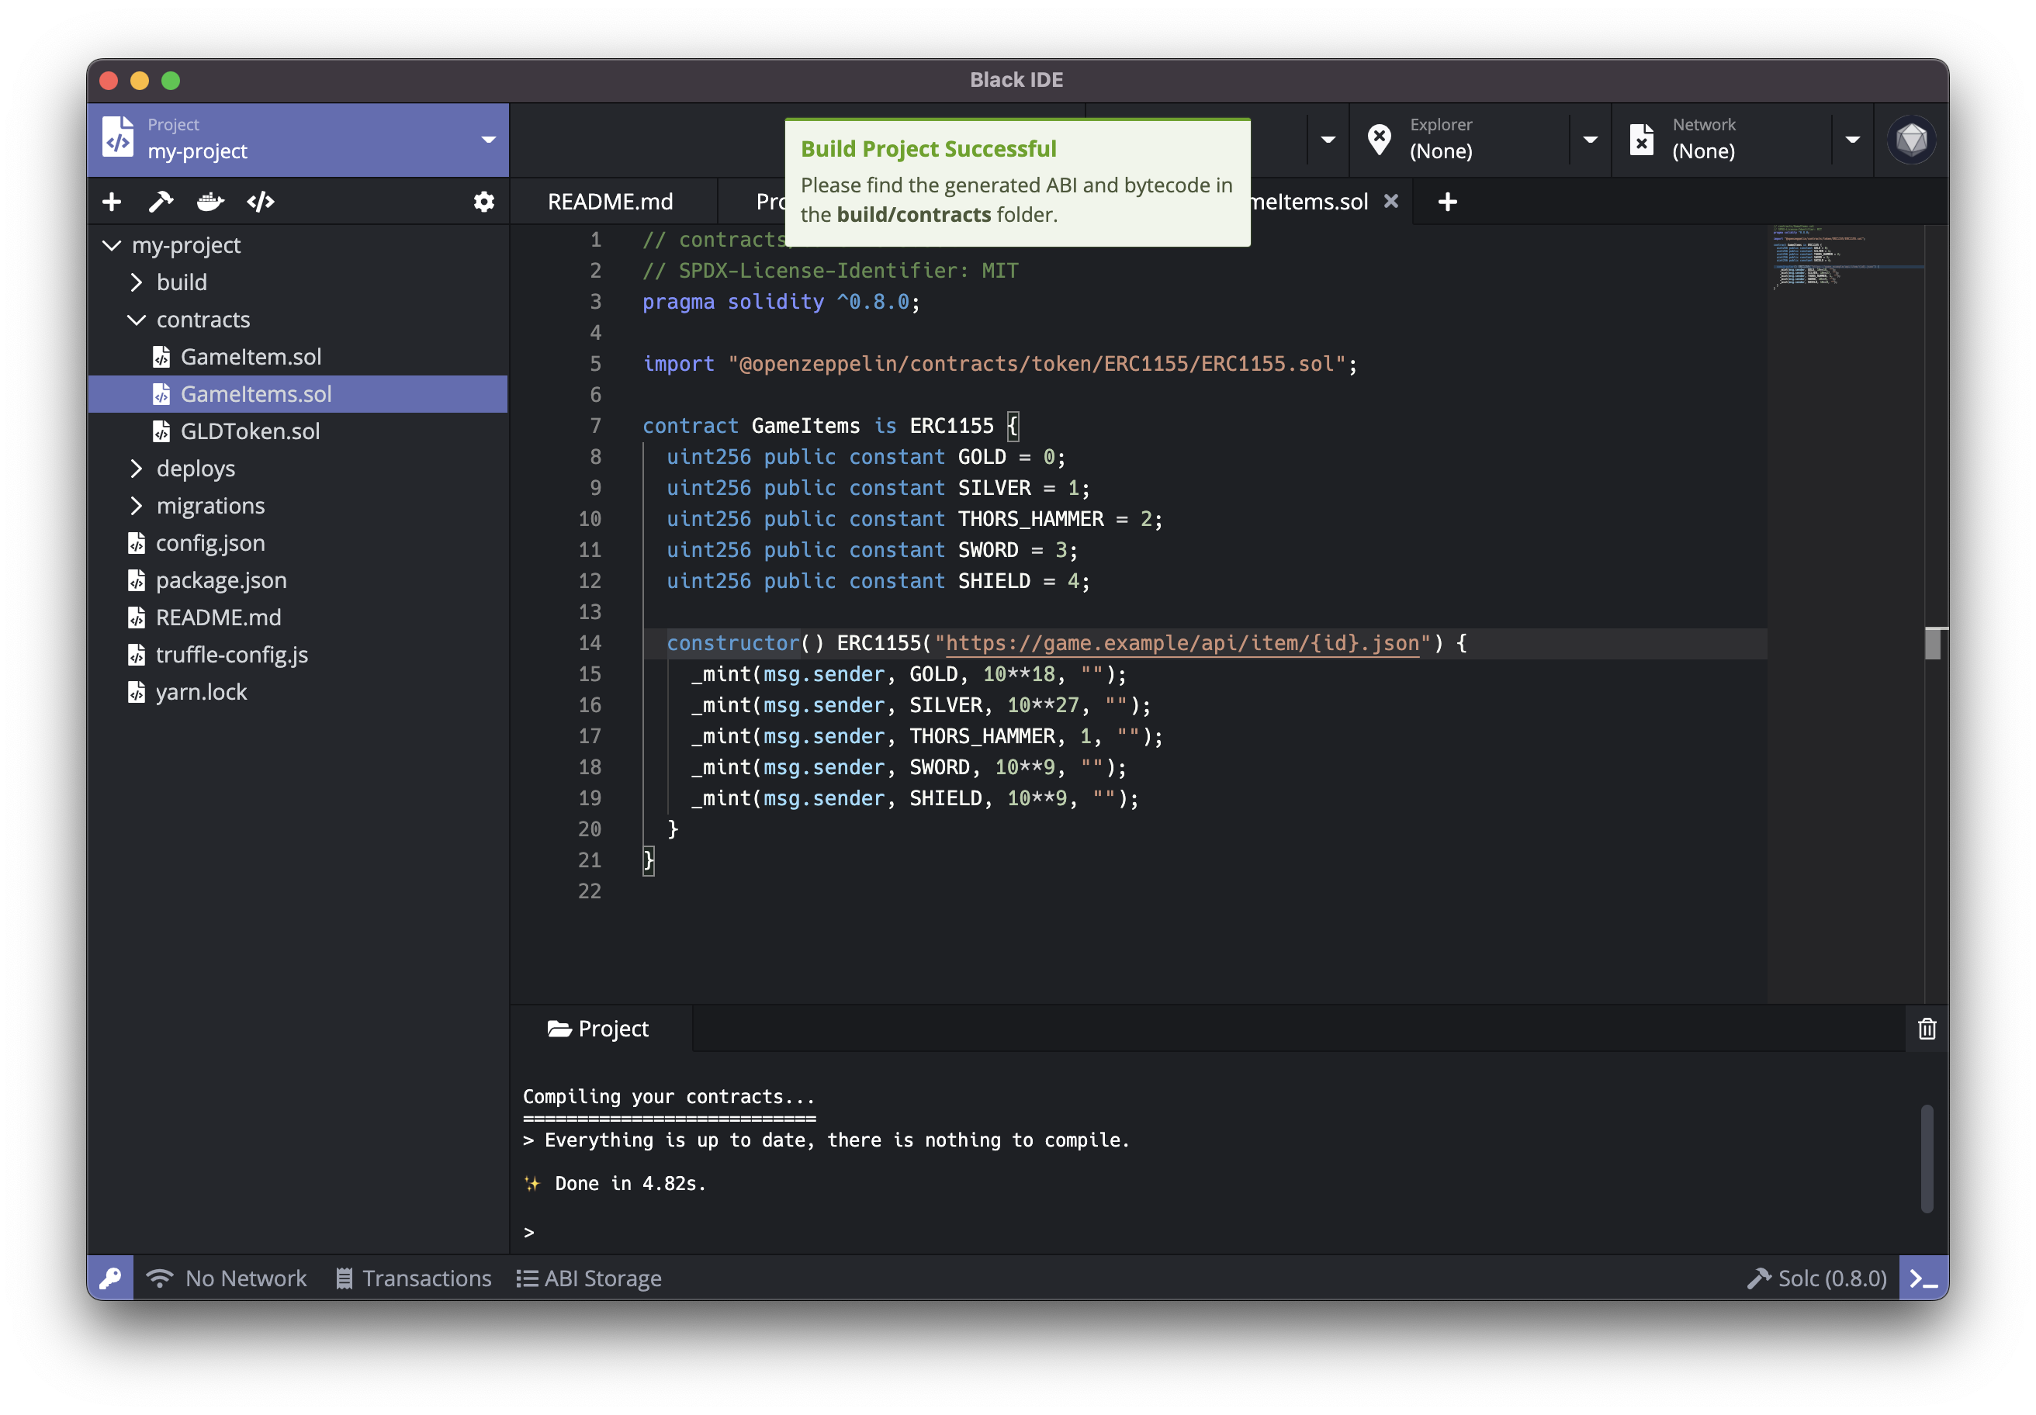The width and height of the screenshot is (2036, 1415).
Task: Open the my-project selector dropdown
Action: [x=488, y=139]
